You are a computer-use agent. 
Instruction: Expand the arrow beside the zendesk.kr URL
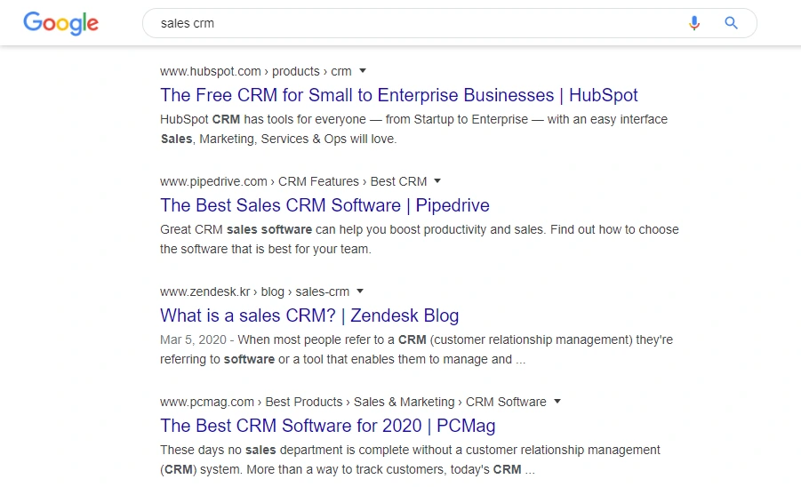(x=360, y=291)
